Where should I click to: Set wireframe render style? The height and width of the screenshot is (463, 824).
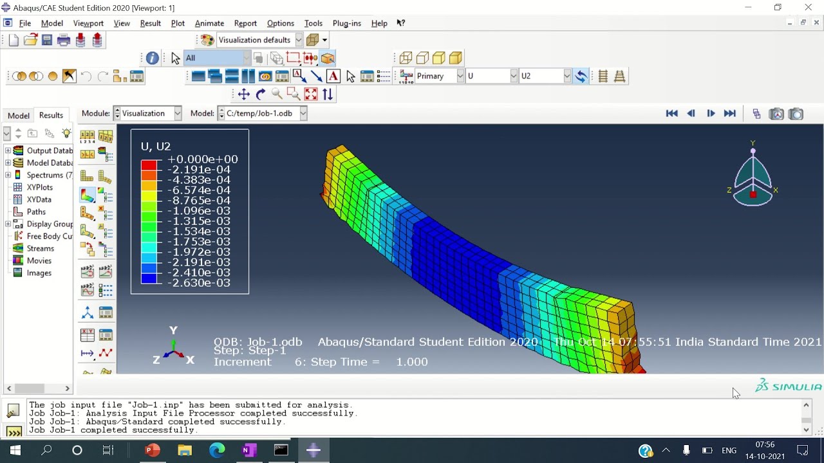click(x=406, y=58)
